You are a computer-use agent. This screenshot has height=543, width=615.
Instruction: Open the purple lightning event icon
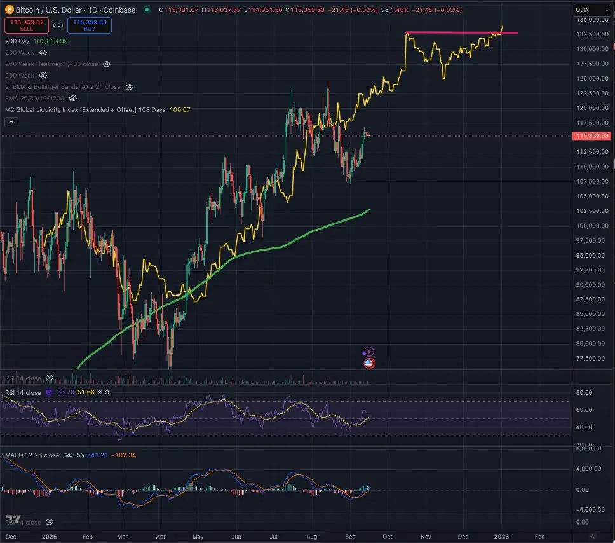click(x=368, y=352)
